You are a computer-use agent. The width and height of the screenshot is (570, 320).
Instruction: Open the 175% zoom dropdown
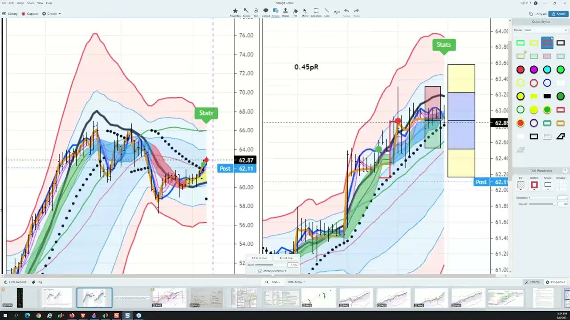coord(276,282)
